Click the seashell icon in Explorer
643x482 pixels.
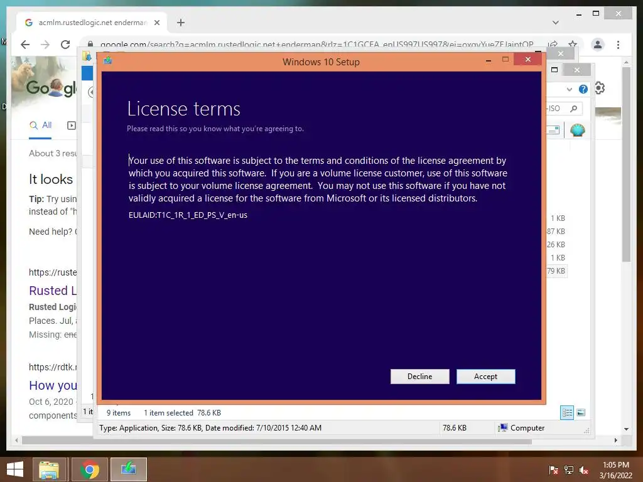click(578, 130)
